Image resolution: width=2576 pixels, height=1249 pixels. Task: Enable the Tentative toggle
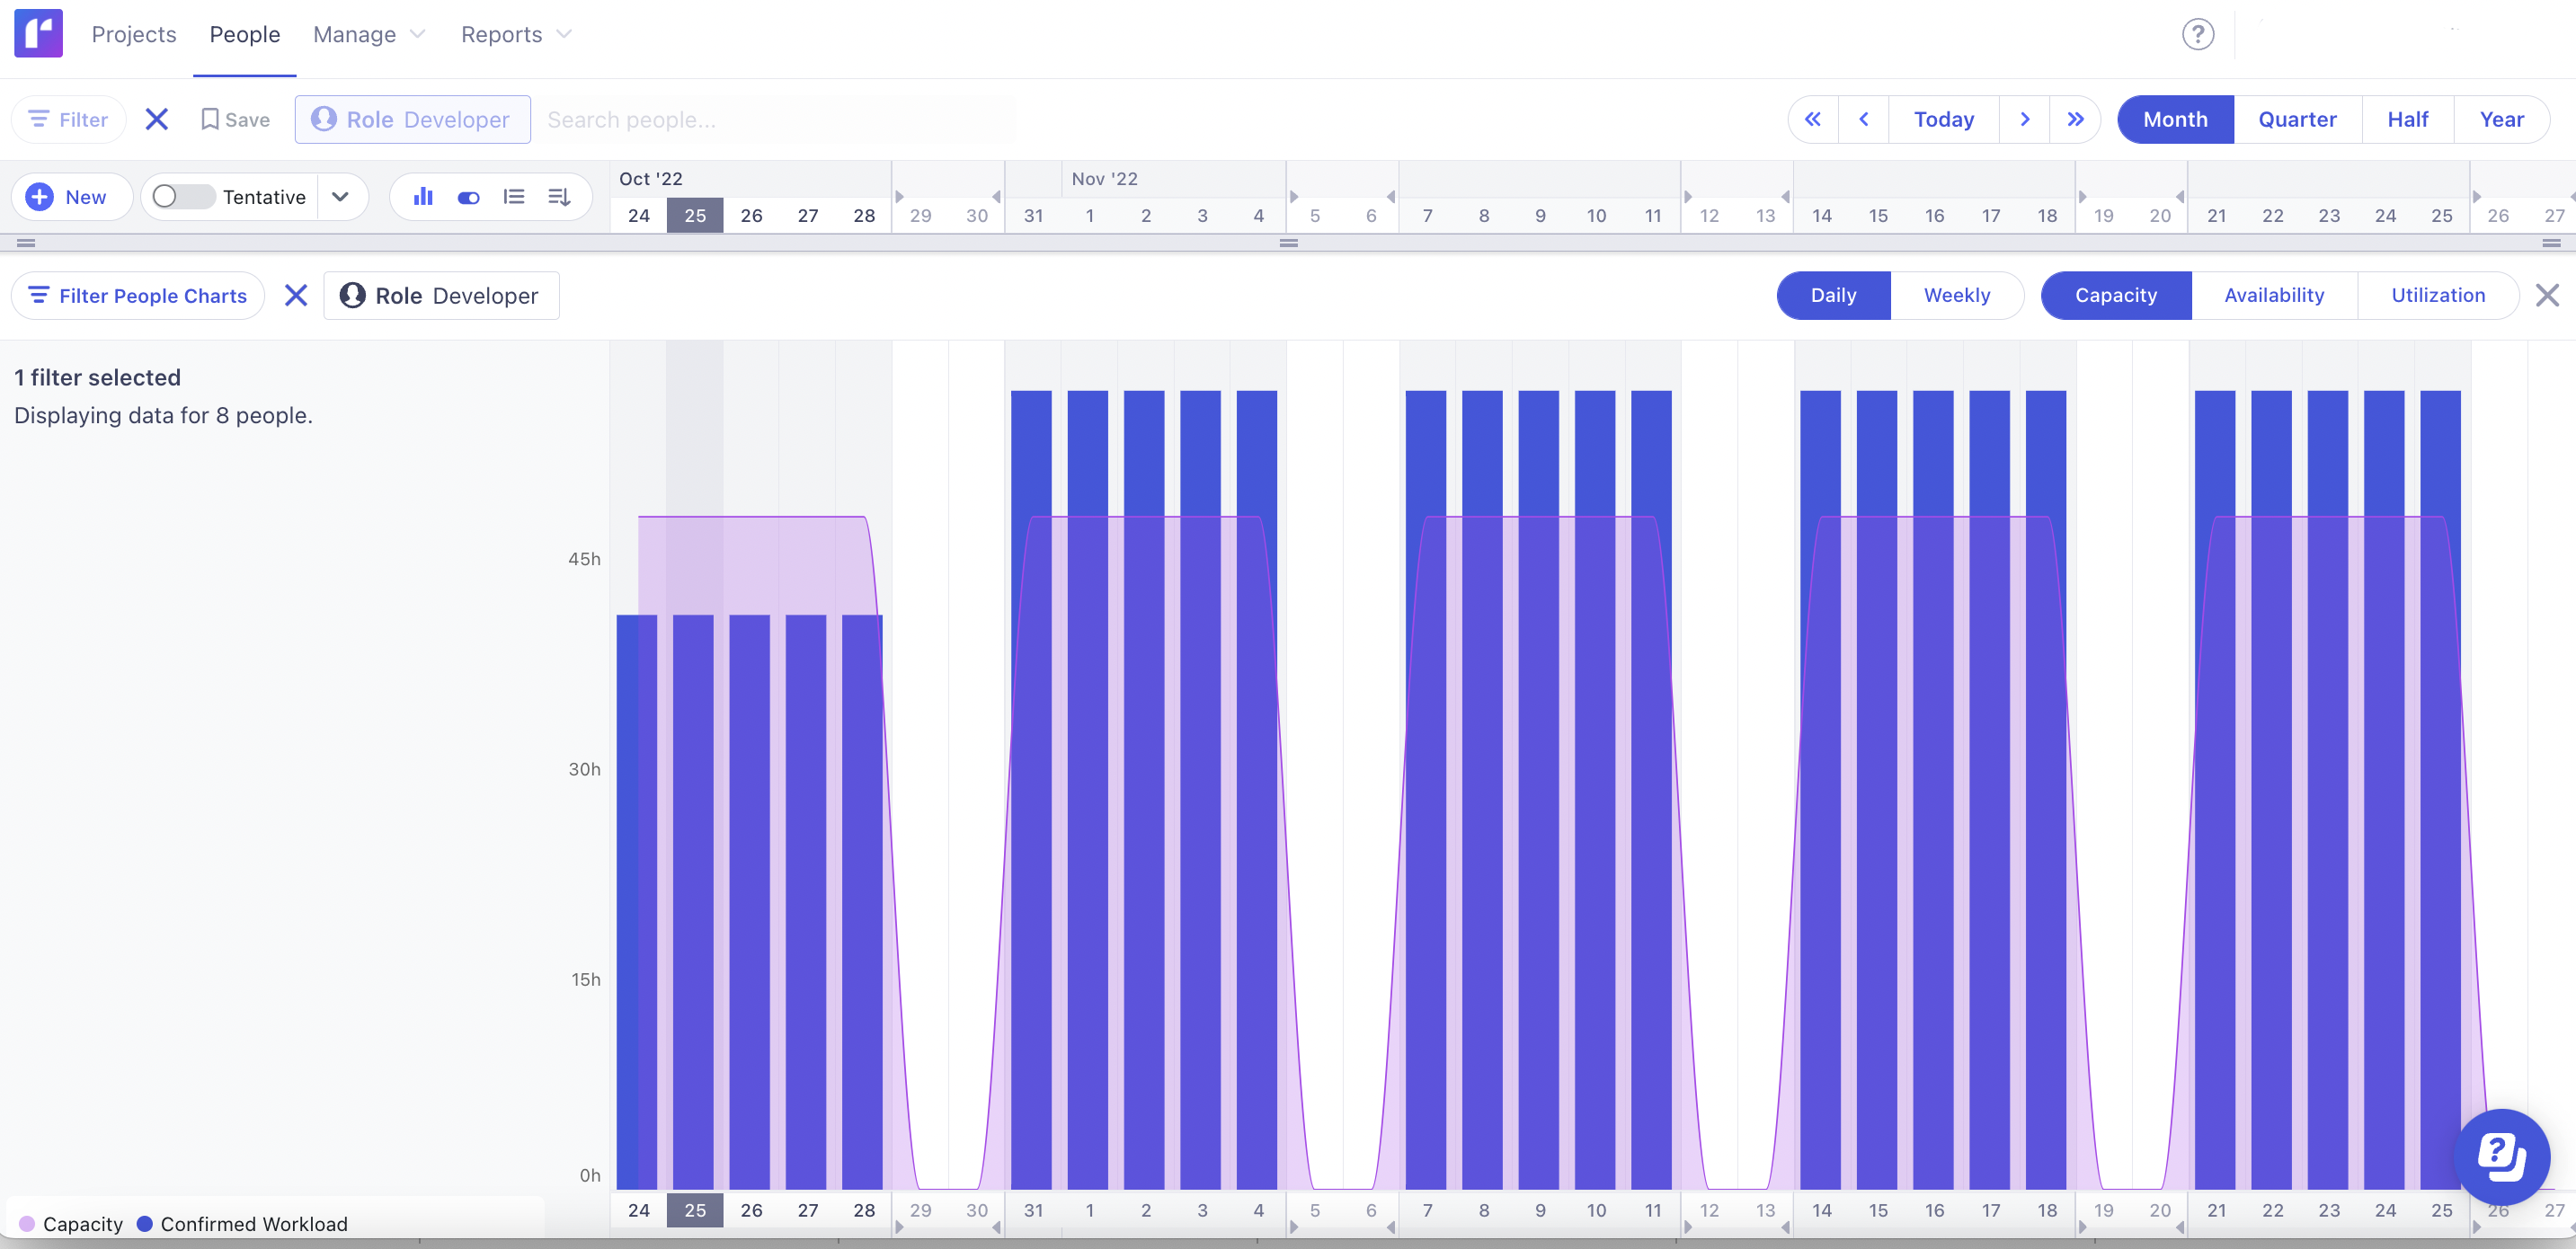[x=182, y=196]
